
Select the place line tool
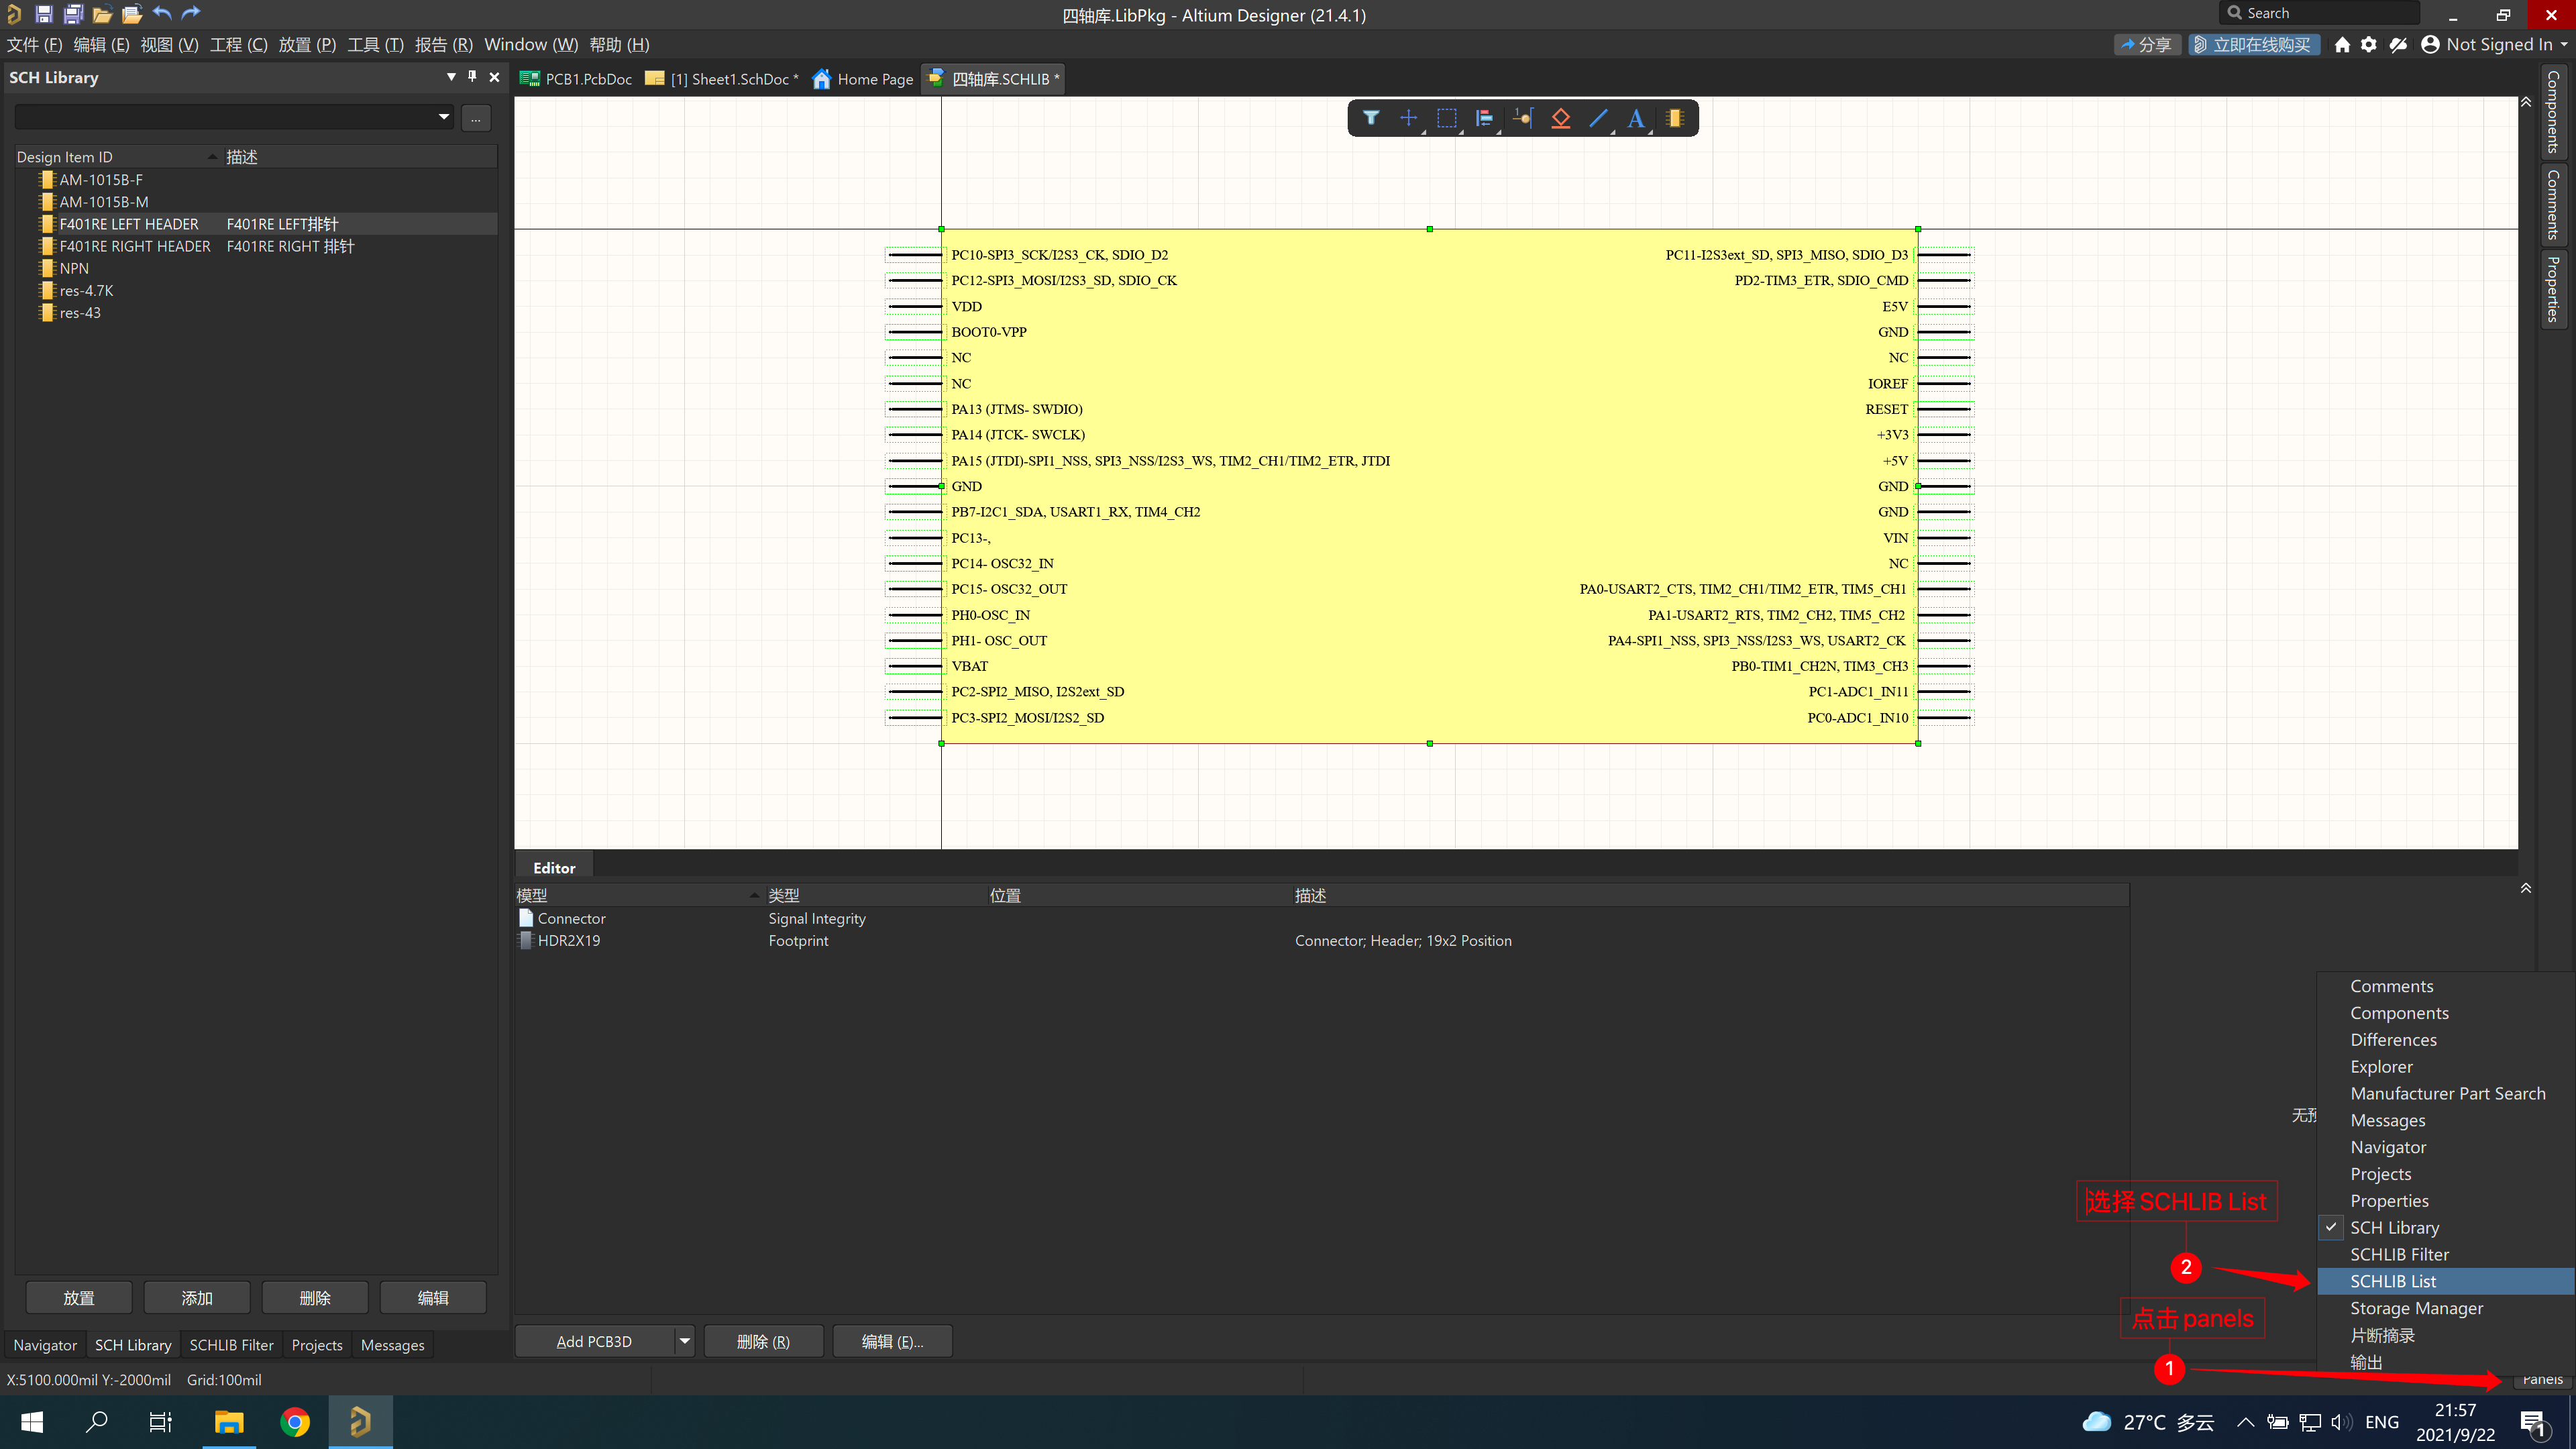coord(1598,118)
